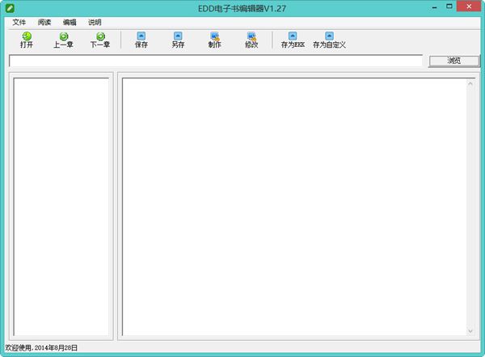Click inside the left chapter list panel

coord(61,206)
